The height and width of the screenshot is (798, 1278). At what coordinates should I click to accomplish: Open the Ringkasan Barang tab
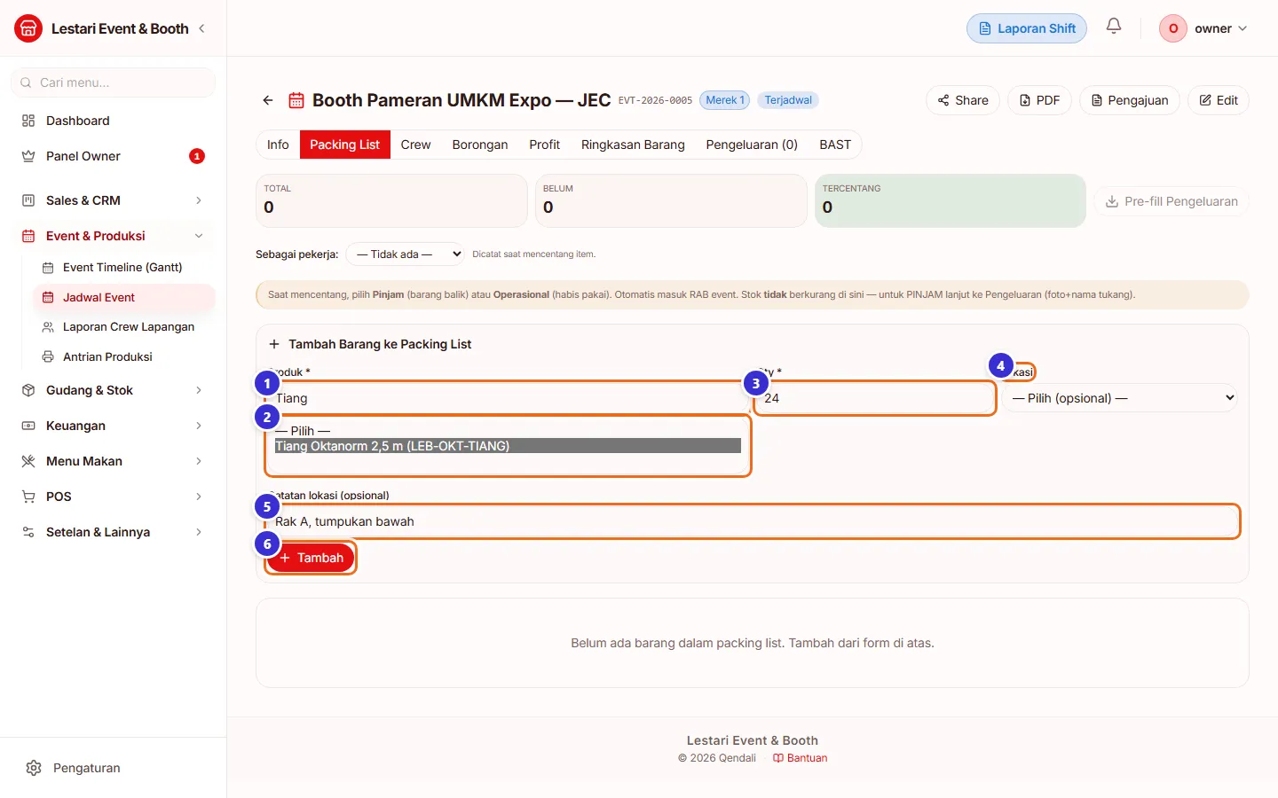click(x=633, y=145)
